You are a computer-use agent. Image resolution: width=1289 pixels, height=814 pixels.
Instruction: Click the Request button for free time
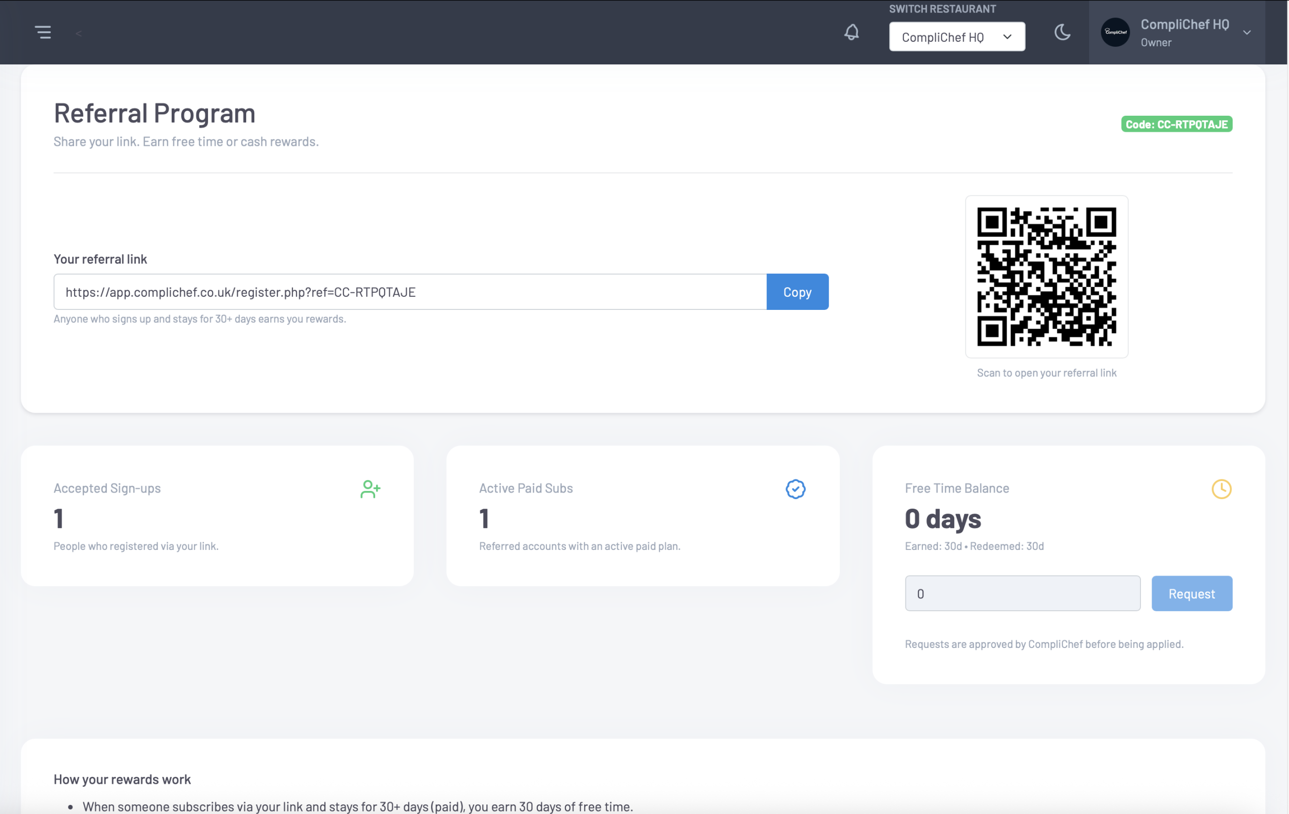point(1192,593)
